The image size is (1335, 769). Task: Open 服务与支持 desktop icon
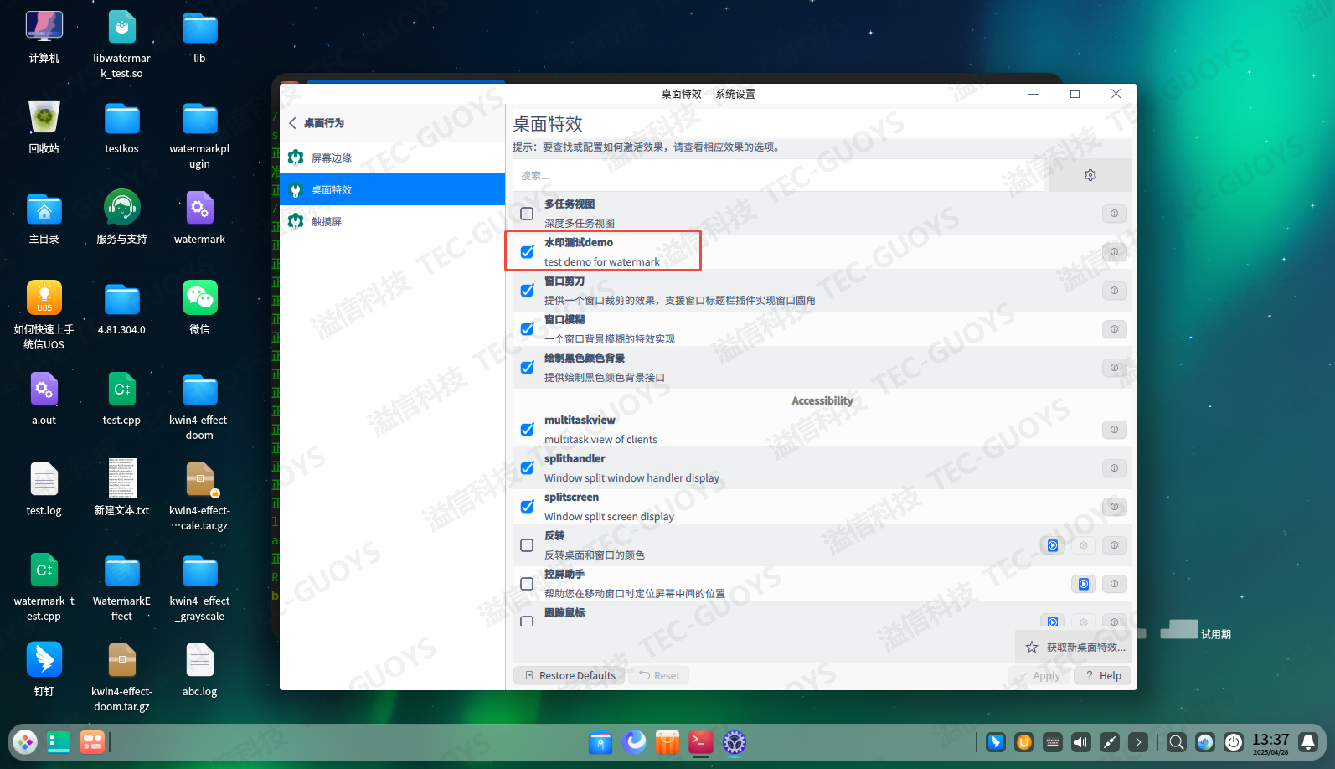(121, 217)
